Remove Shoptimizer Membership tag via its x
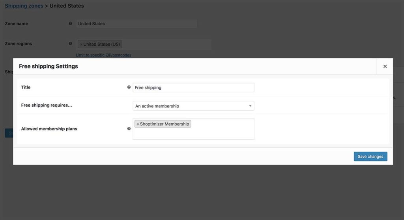The image size is (404, 220). [x=138, y=124]
